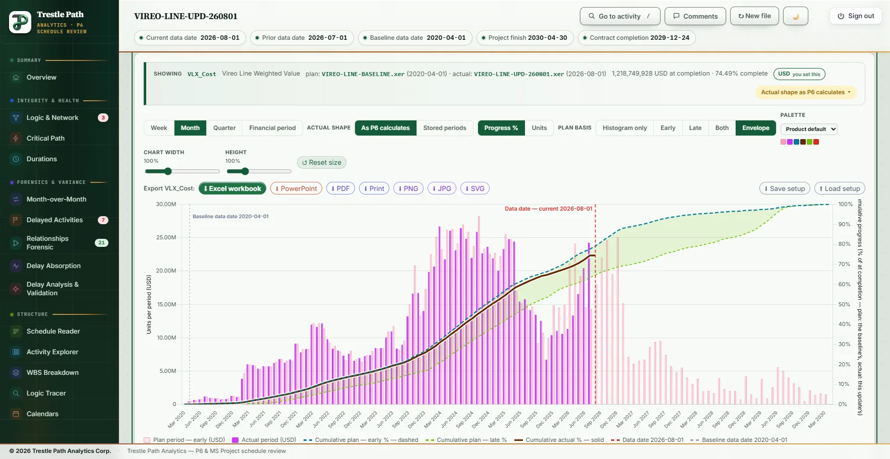Set plan basis to Both
Screen dimensions: 890x459
click(722, 128)
